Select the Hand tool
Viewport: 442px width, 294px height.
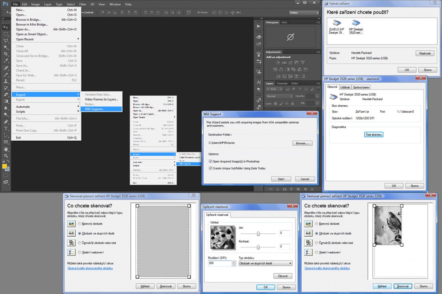tap(6, 149)
